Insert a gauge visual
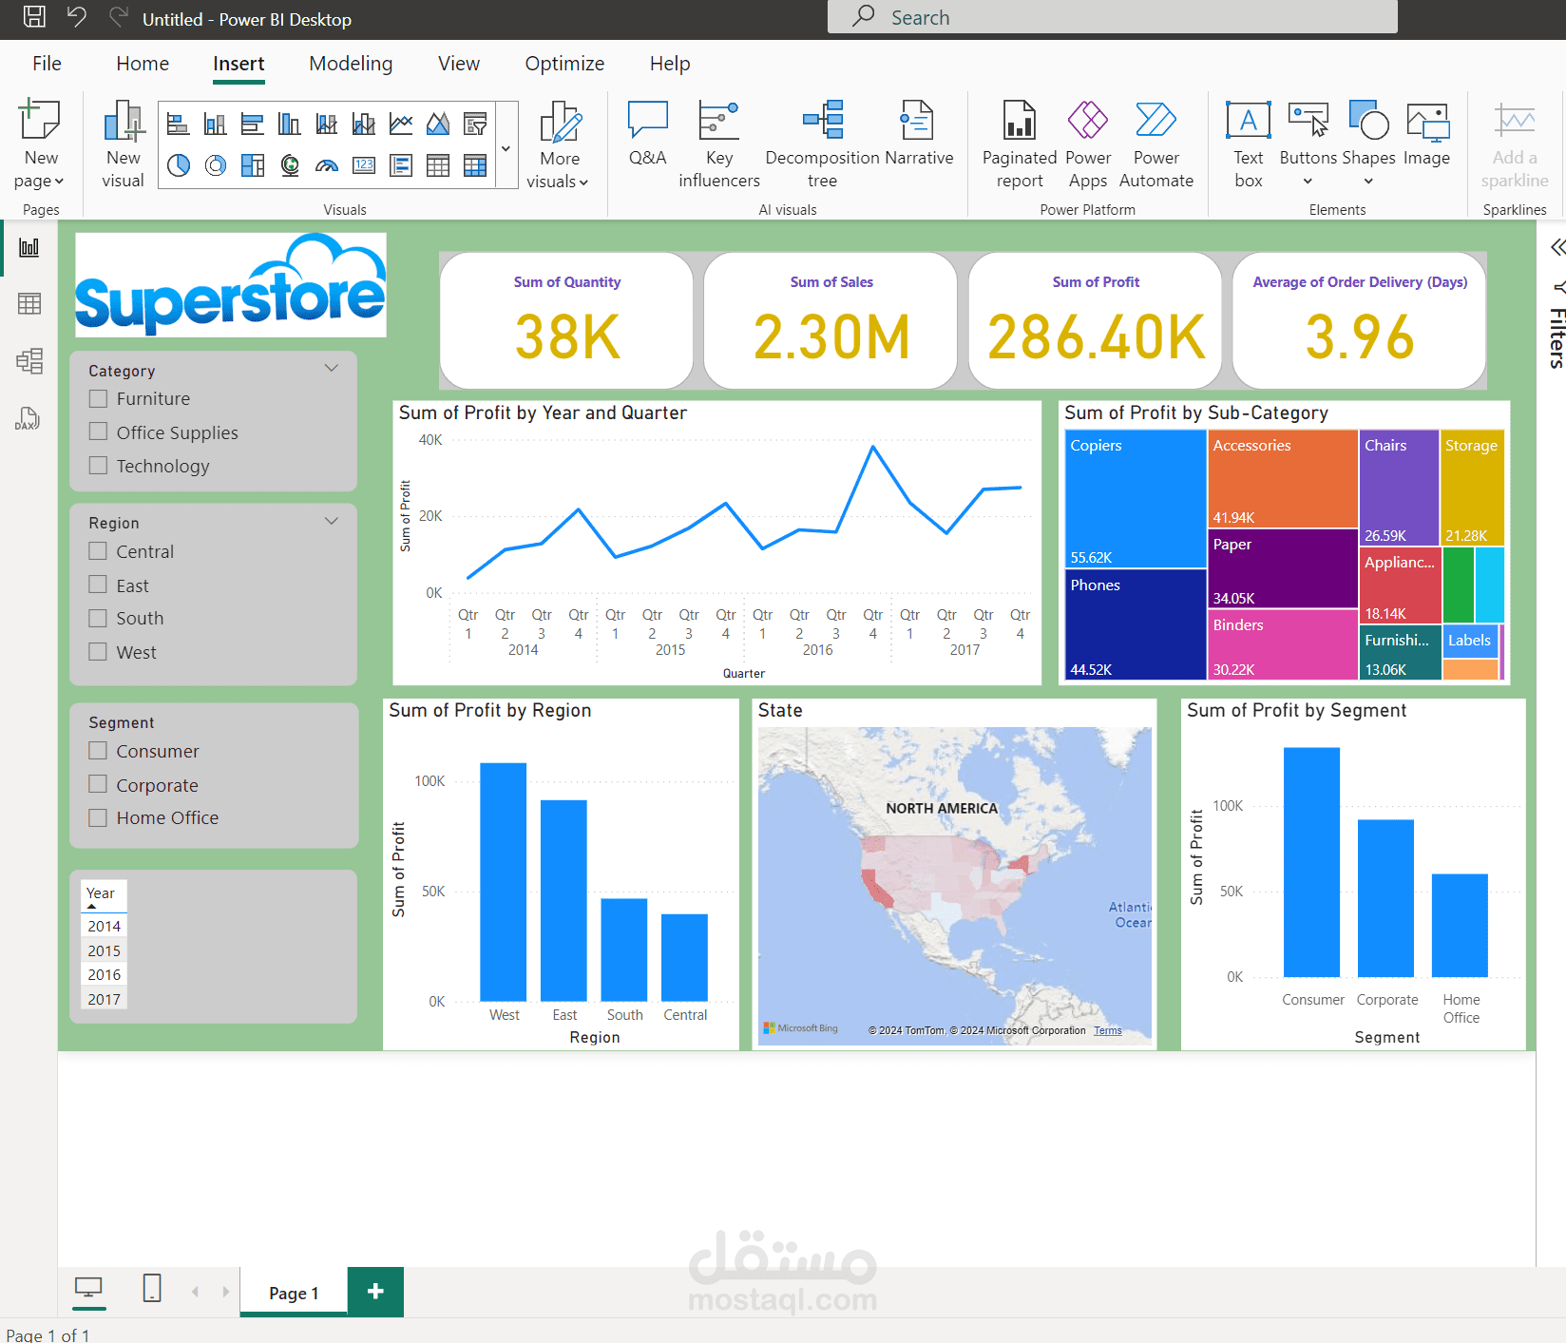This screenshot has height=1343, width=1566. [x=327, y=165]
